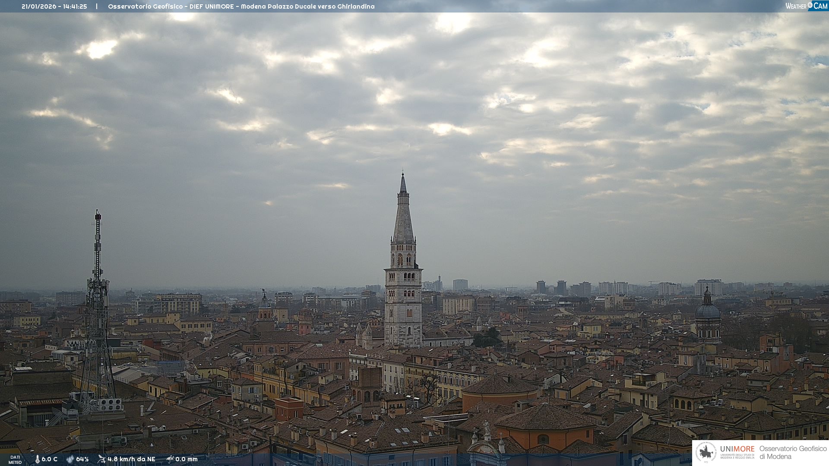The image size is (829, 466).
Task: Click the Ghirlandina tower spire tip
Action: 403,176
